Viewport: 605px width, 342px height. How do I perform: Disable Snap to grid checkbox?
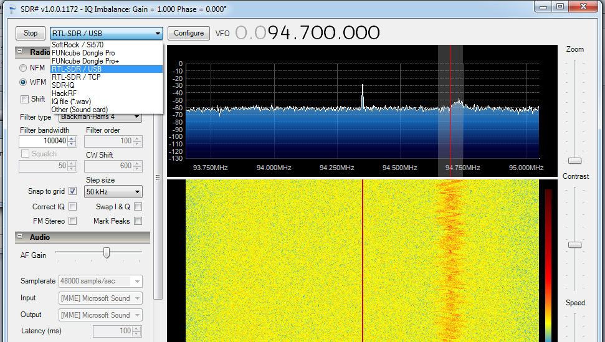(x=72, y=191)
